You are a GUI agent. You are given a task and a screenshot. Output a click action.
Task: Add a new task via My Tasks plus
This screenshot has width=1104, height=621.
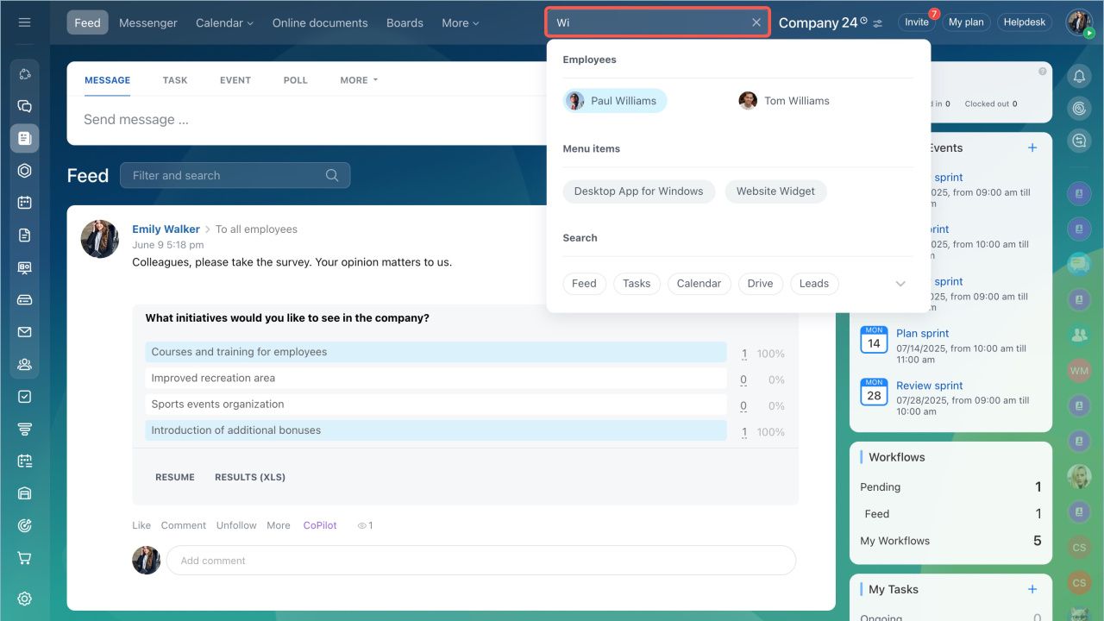(1032, 589)
